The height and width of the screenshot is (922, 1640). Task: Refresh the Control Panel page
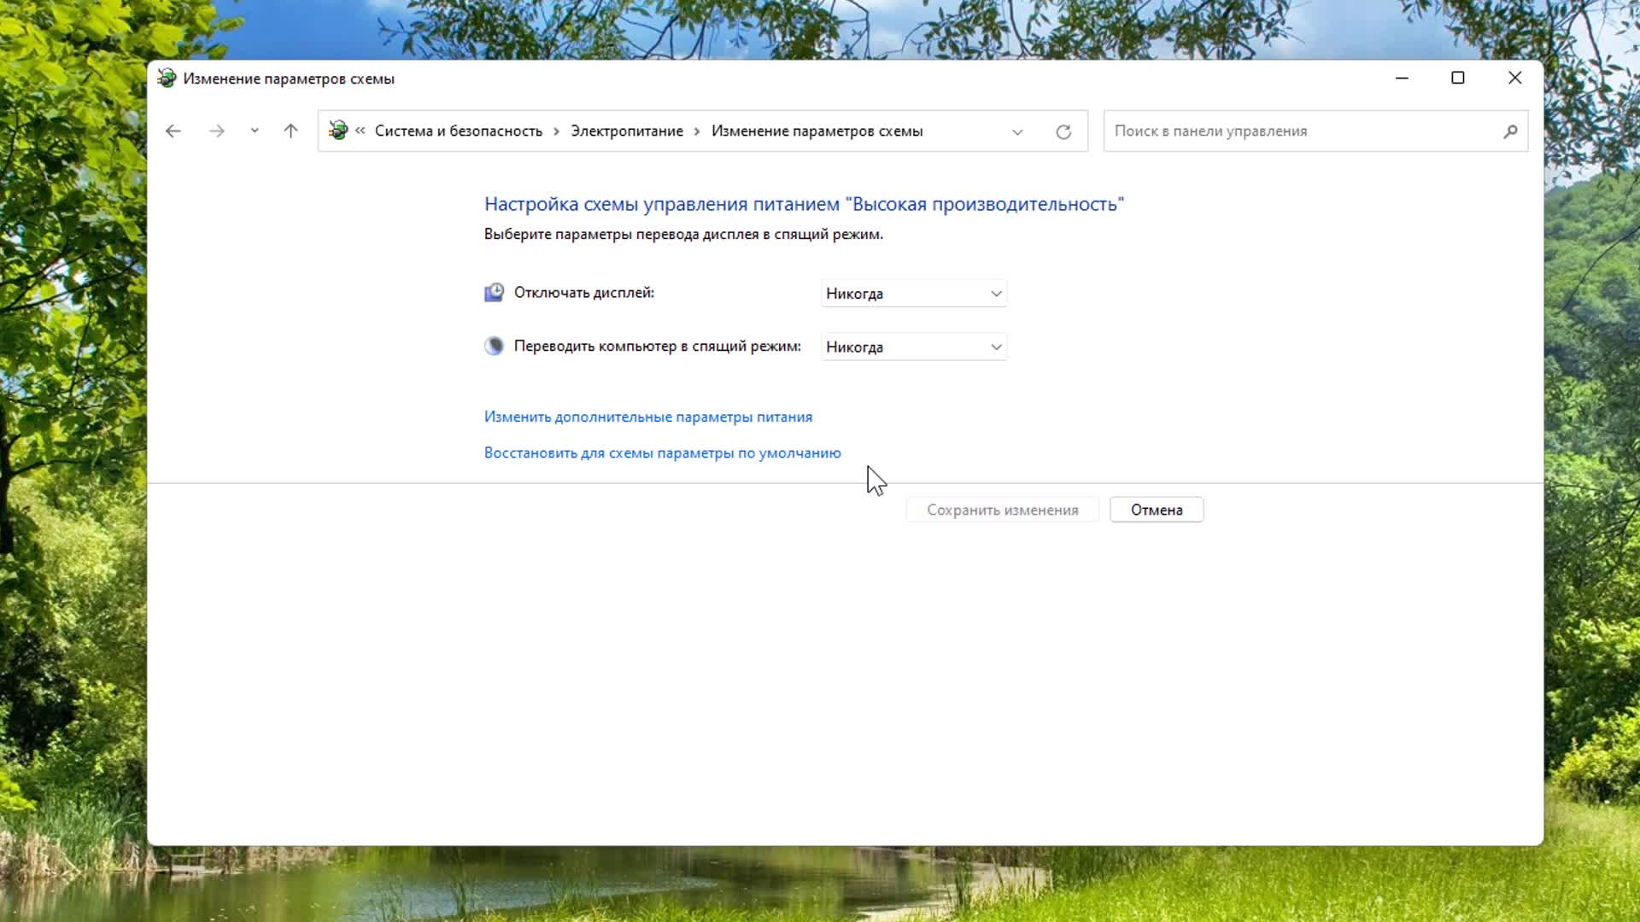[1063, 131]
